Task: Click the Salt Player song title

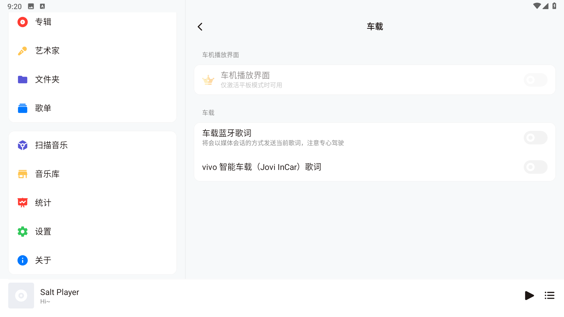Action: (59, 292)
